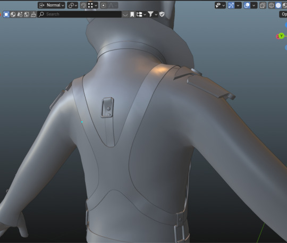The image size is (287, 243).
Task: Click the red X axis gizmo ball
Action: coord(277,37)
